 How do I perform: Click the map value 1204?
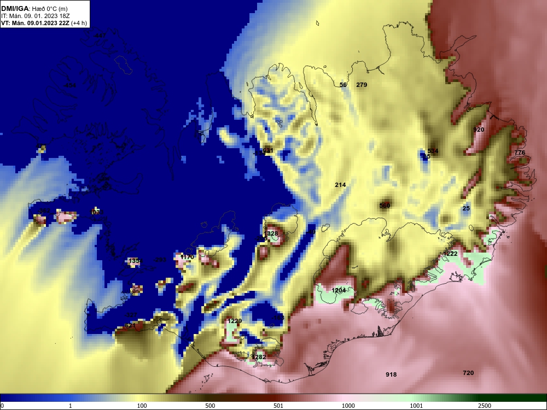(x=339, y=290)
